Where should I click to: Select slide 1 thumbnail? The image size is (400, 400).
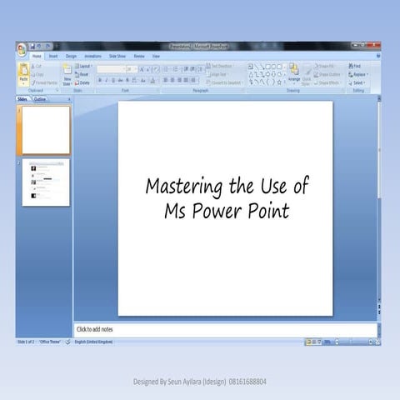click(46, 130)
